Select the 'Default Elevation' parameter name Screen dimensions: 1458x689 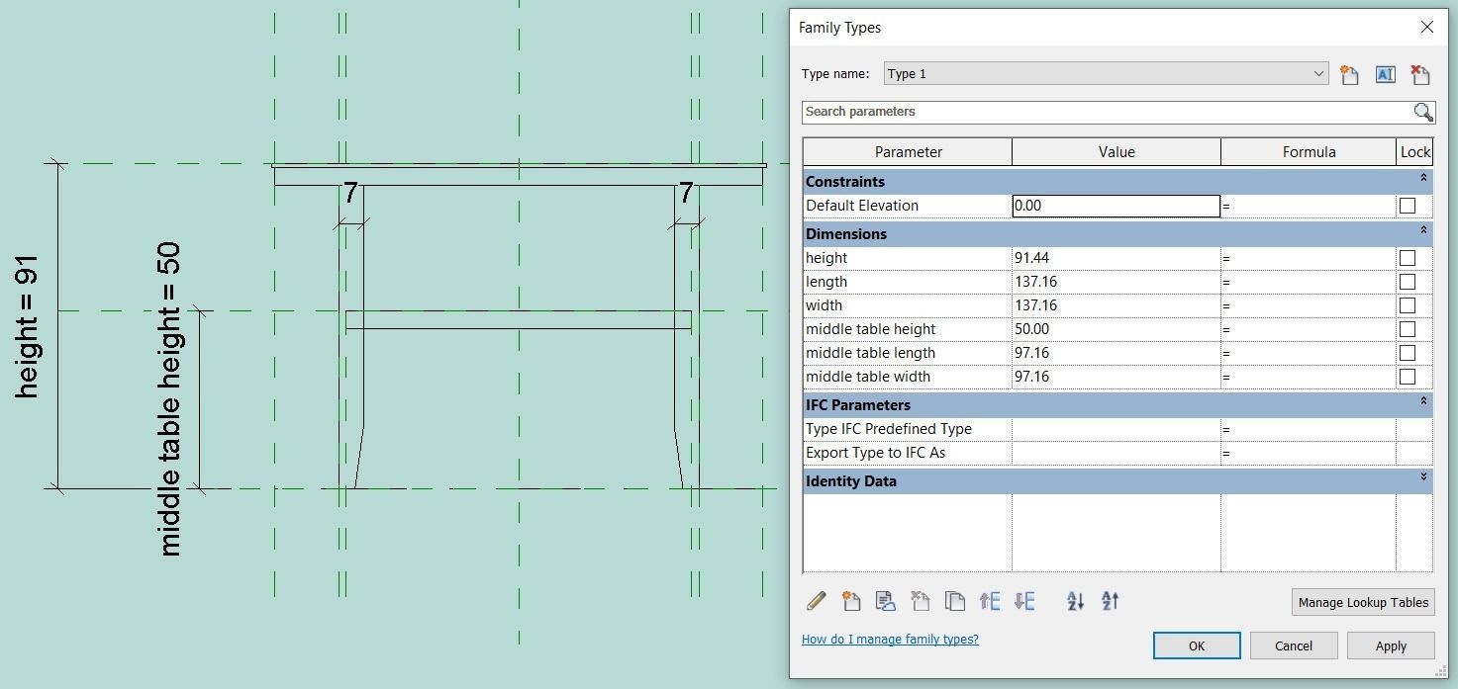(862, 206)
